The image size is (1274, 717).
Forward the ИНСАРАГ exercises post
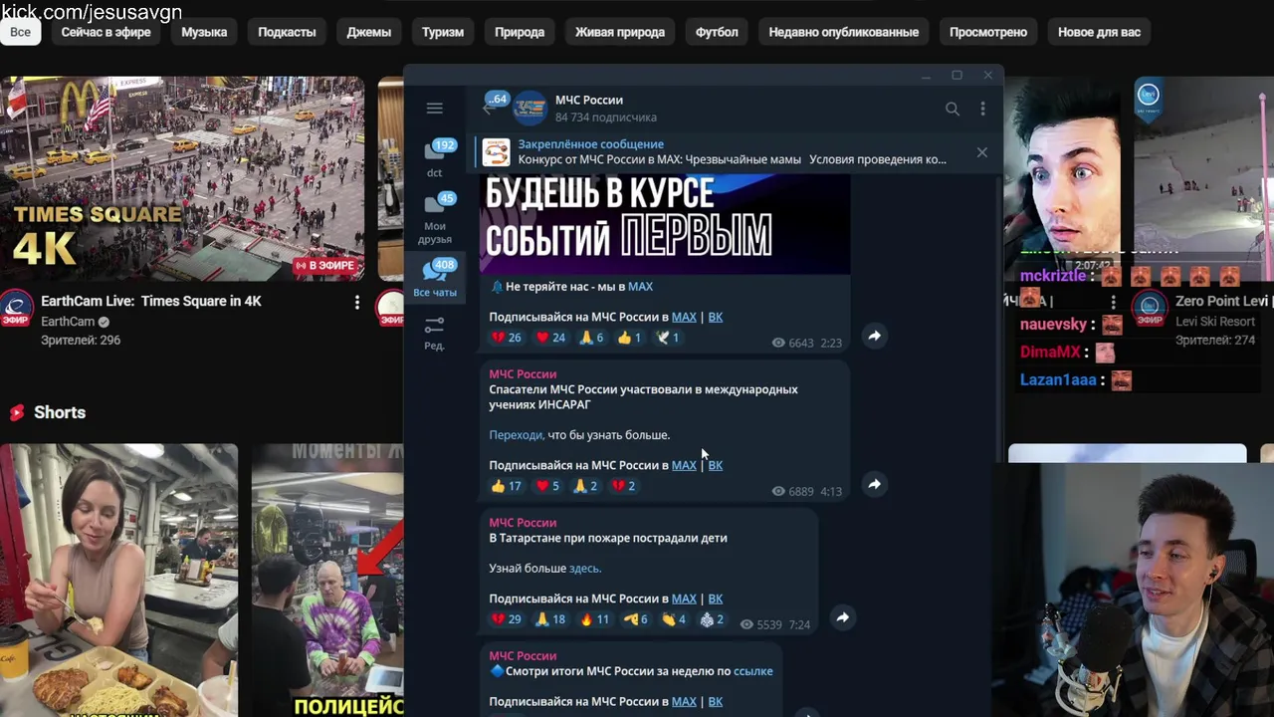pos(874,484)
